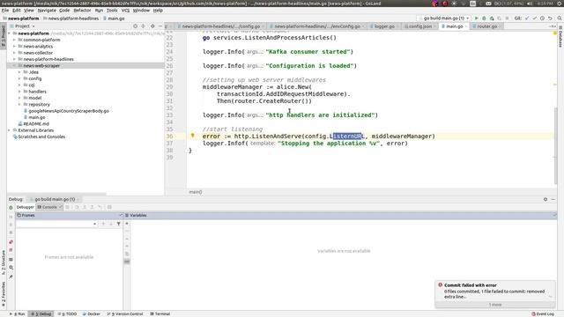Screen dimensions: 564x317
Task: Locate current file in Project view target icon
Action: coord(135,26)
